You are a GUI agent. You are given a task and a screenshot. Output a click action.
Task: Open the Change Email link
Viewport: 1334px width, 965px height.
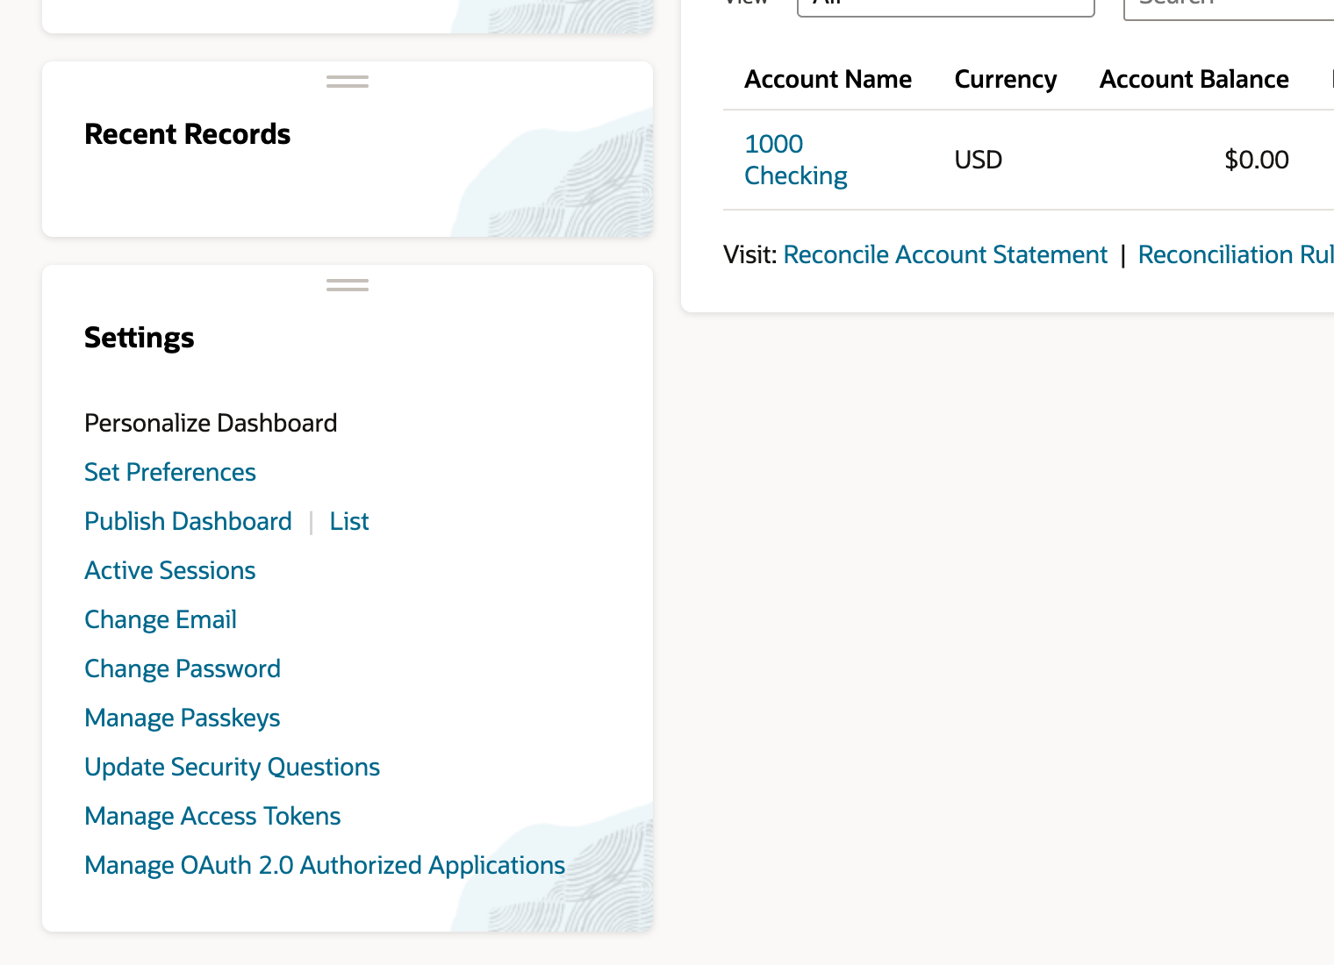click(161, 619)
